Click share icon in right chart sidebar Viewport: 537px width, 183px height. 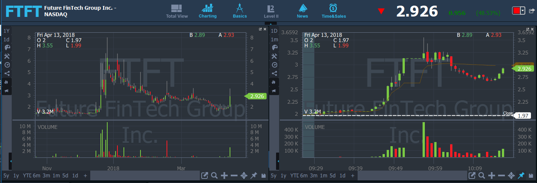[275, 73]
